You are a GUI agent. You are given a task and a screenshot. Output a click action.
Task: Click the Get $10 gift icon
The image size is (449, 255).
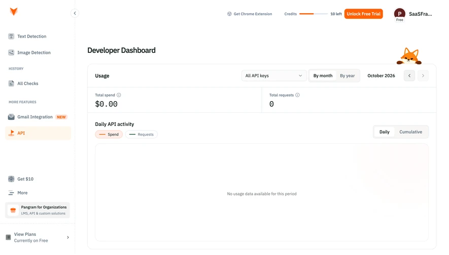tap(11, 179)
